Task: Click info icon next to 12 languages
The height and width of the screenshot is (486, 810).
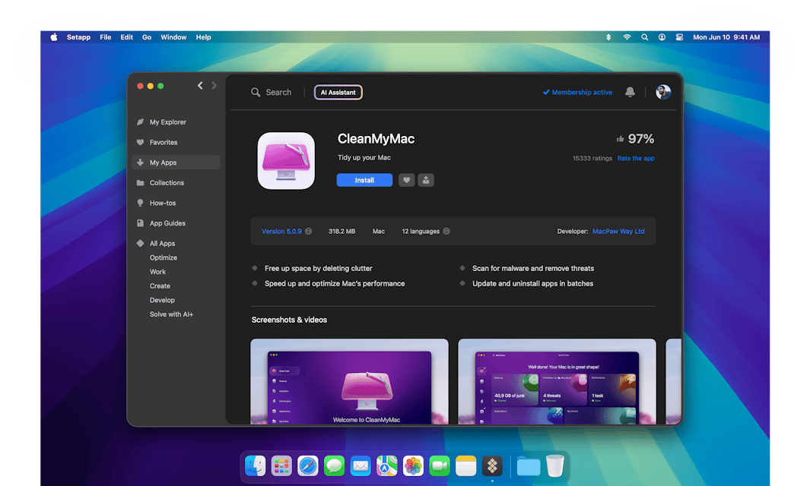Action: tap(446, 231)
